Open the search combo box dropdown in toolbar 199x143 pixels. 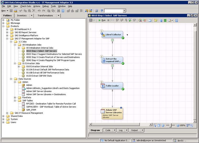(124, 11)
